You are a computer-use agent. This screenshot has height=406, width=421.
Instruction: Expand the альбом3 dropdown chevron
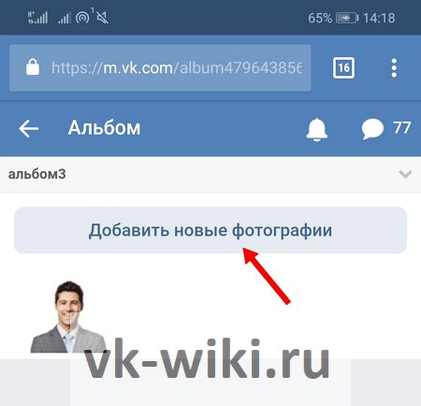click(x=405, y=174)
